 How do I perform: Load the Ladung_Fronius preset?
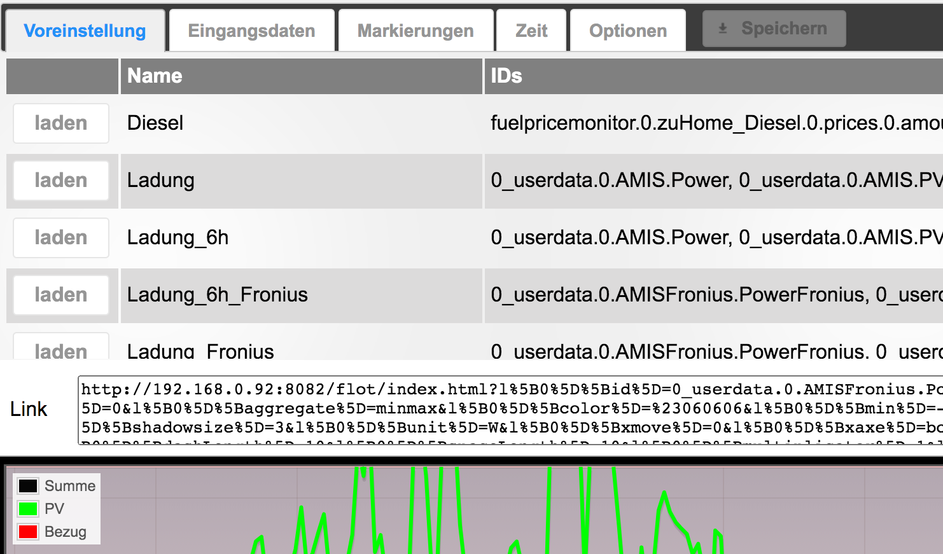pyautogui.click(x=61, y=347)
